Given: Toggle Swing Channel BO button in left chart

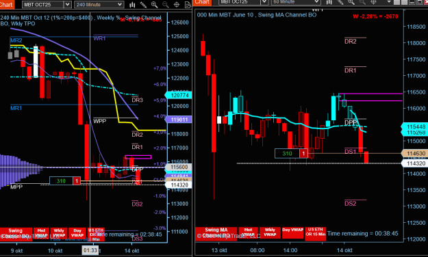Looking at the screenshot, I should (x=16, y=234).
